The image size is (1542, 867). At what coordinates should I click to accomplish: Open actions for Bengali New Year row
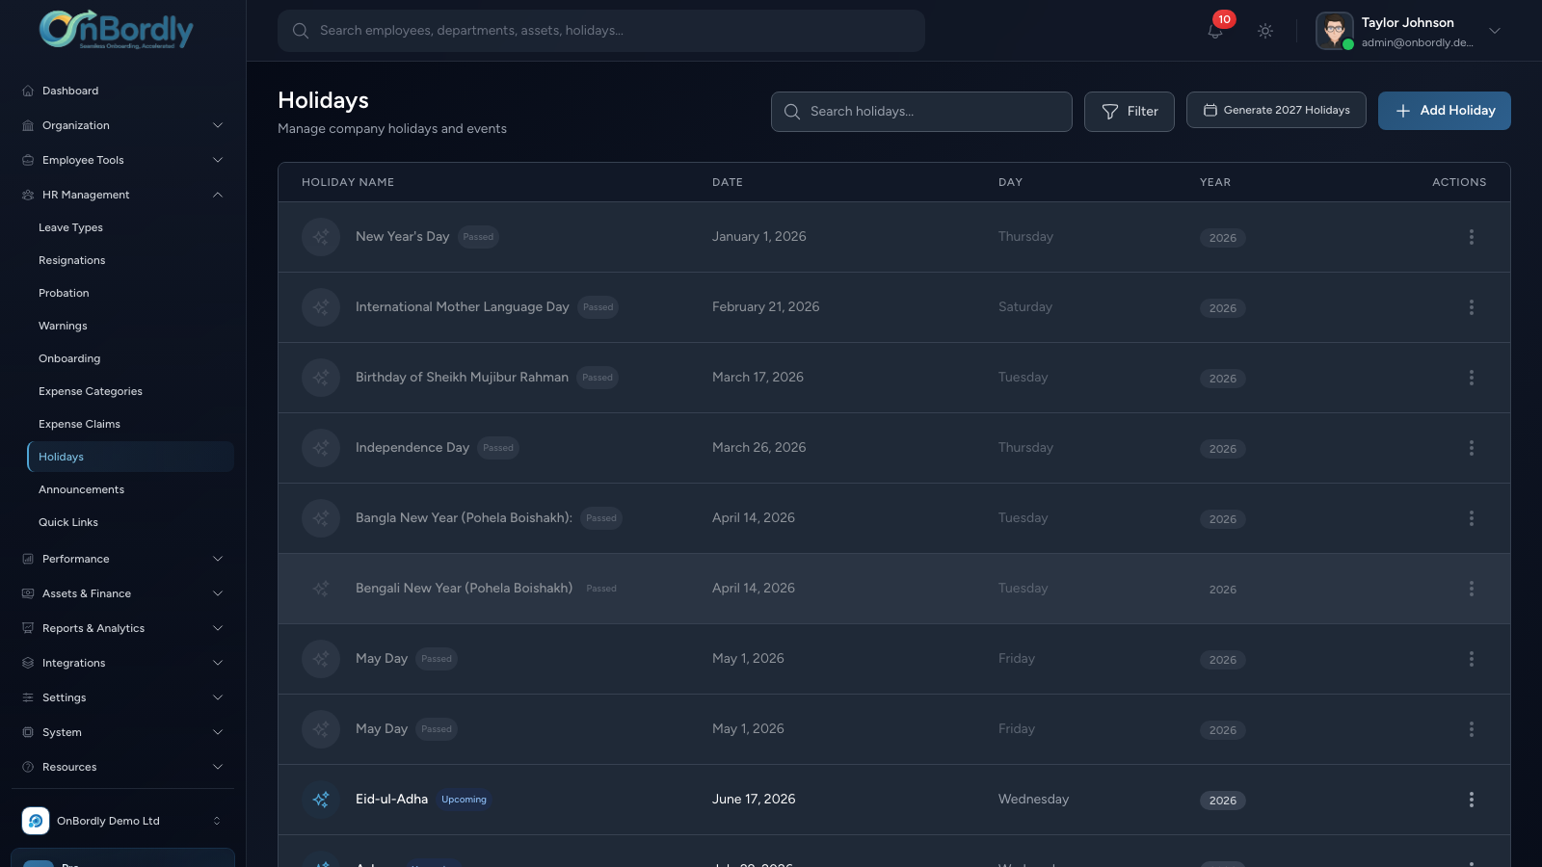click(1472, 589)
